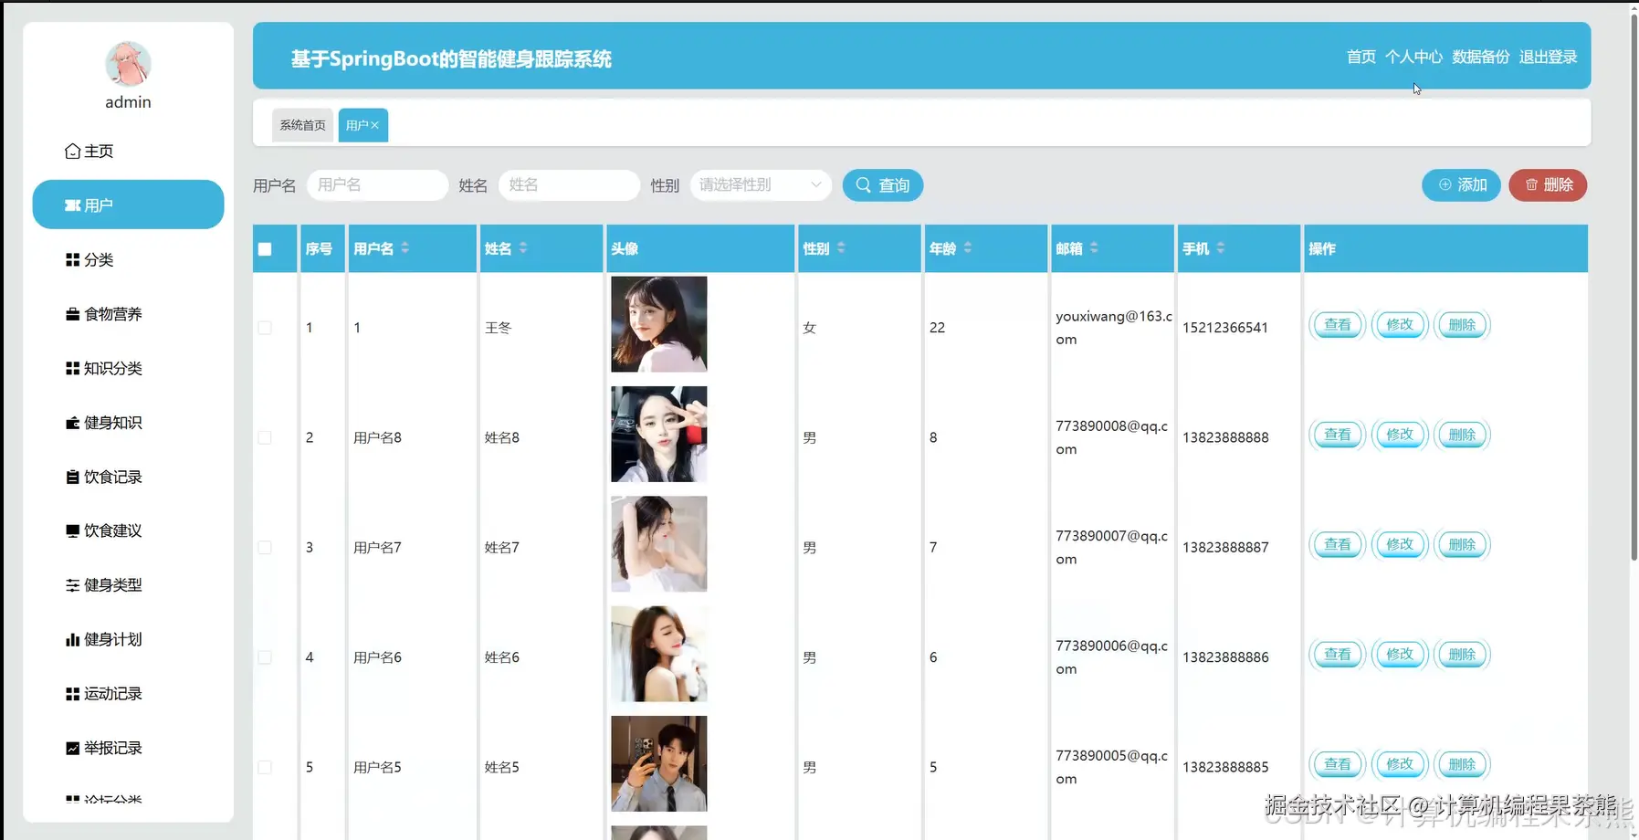The width and height of the screenshot is (1639, 840).
Task: Click the 姓名6 name cell
Action: (x=502, y=657)
